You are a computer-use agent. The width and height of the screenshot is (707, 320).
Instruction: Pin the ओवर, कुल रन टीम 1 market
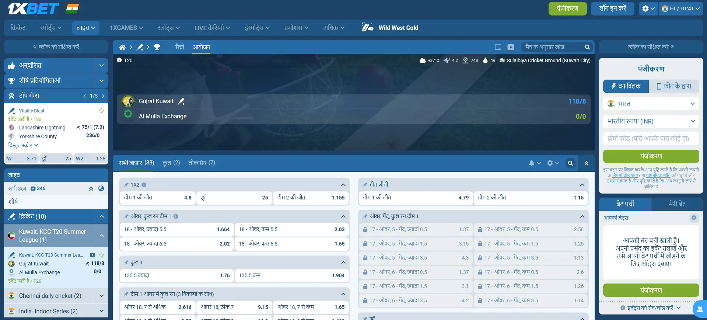point(126,216)
